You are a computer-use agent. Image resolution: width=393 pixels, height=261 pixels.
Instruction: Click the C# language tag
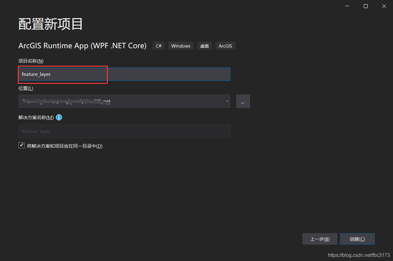[159, 46]
